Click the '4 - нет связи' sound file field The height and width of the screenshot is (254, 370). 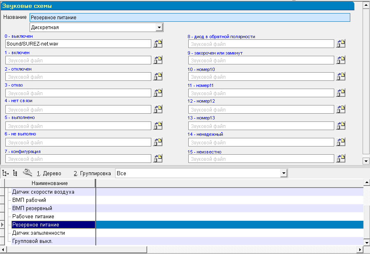(78, 110)
